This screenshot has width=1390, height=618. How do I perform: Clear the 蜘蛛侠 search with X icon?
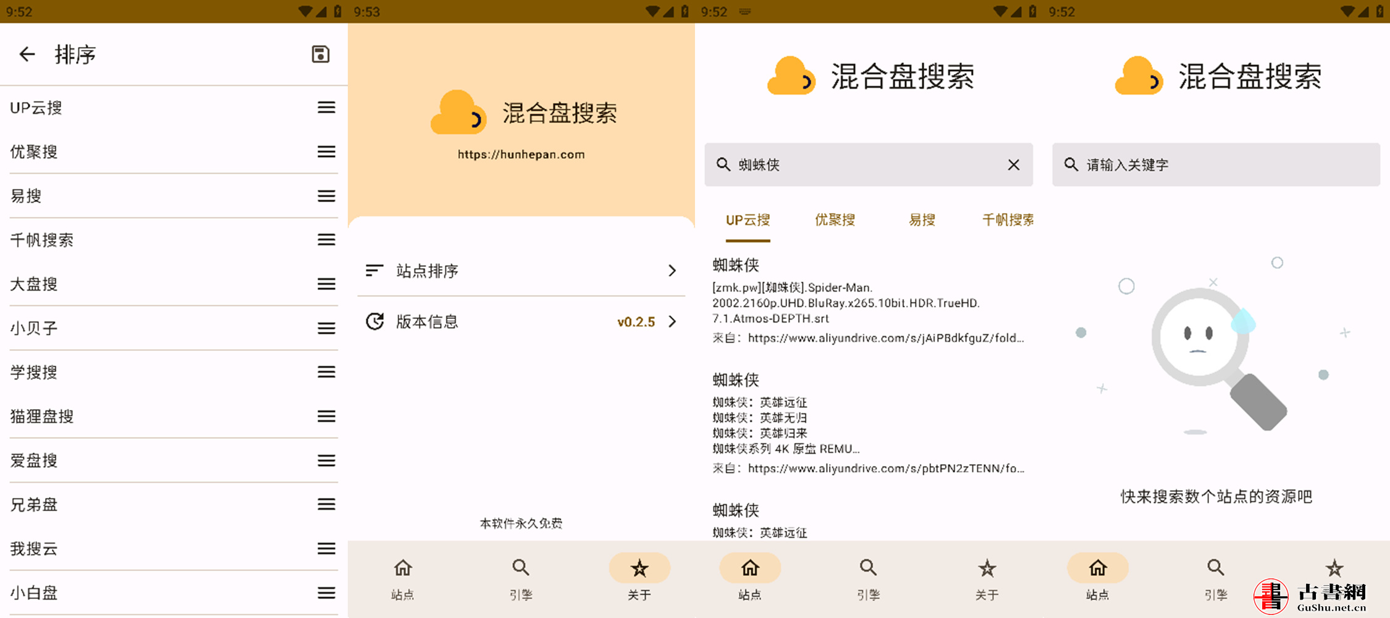point(1014,165)
